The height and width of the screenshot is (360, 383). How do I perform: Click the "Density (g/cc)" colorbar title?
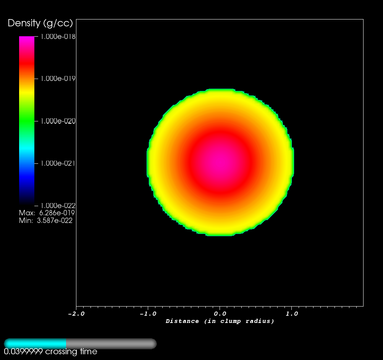pyautogui.click(x=40, y=23)
